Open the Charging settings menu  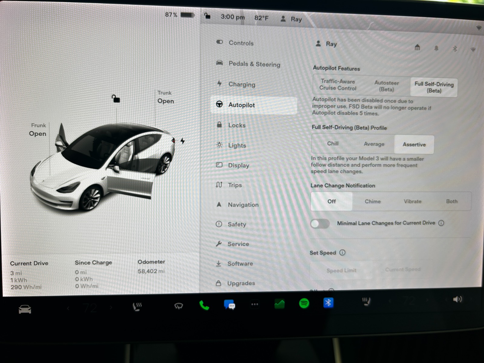click(241, 84)
